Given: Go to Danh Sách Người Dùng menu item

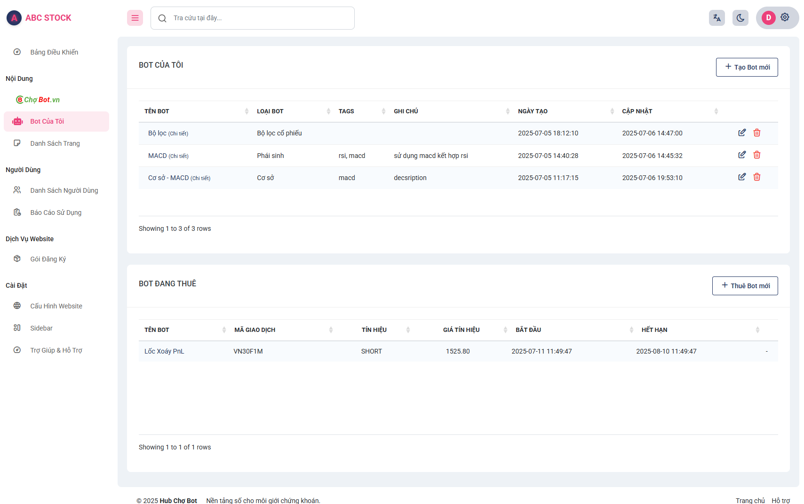Looking at the screenshot, I should point(64,190).
